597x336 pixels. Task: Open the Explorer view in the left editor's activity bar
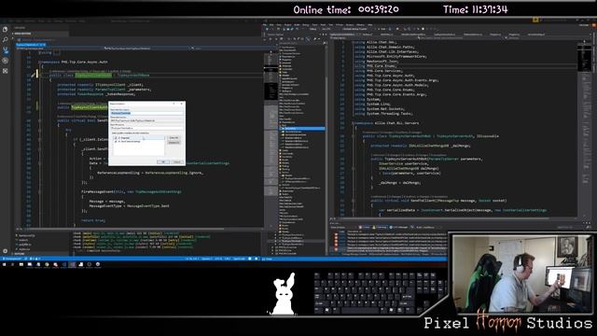pyautogui.click(x=5, y=29)
